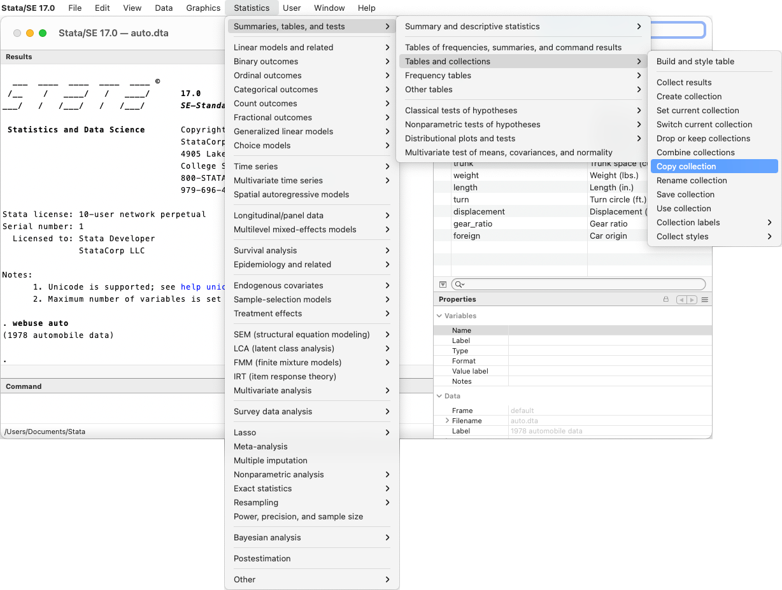Viewport: 782px width, 590px height.
Task: Open Survival analysis menu item
Action: pyautogui.click(x=312, y=250)
